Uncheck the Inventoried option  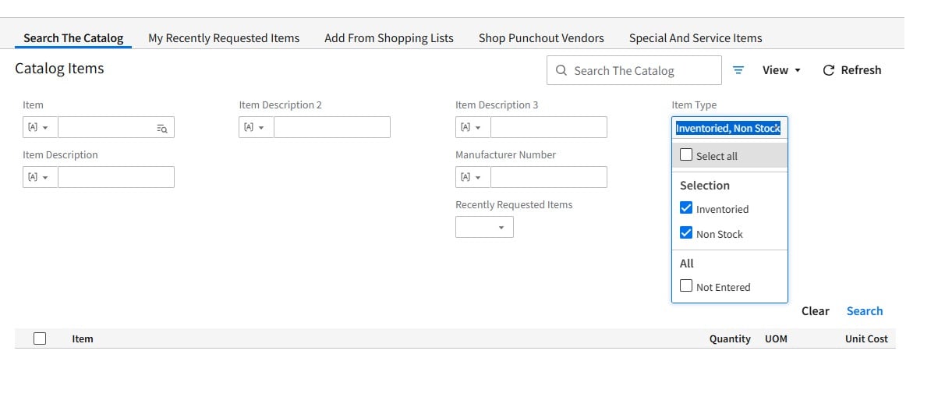point(686,208)
